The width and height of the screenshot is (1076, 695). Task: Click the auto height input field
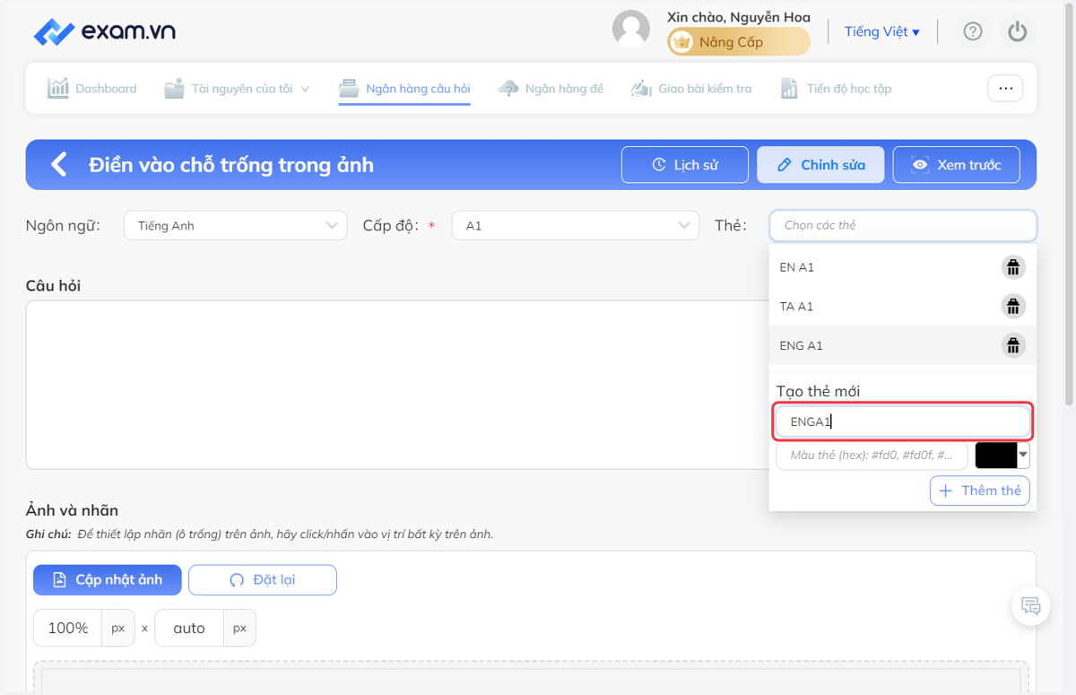[x=188, y=629]
